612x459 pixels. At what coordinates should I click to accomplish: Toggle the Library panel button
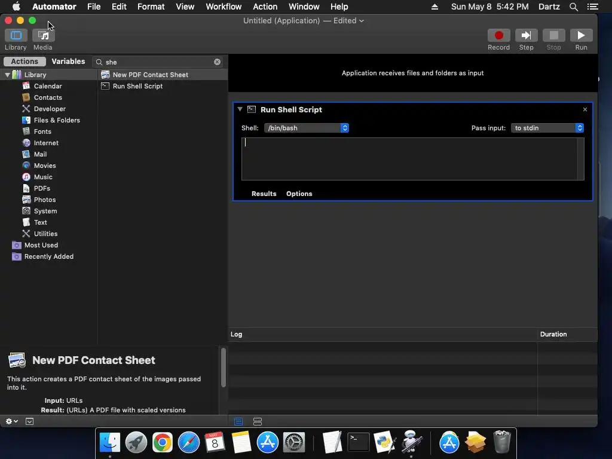click(16, 35)
